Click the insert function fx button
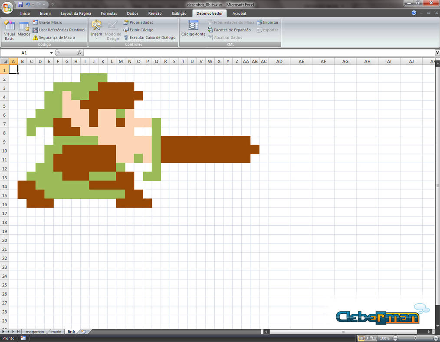The width and height of the screenshot is (440, 342). [79, 53]
